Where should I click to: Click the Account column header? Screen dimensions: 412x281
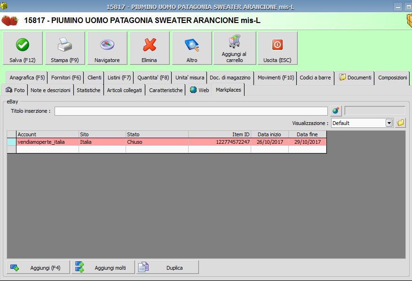tap(48, 134)
